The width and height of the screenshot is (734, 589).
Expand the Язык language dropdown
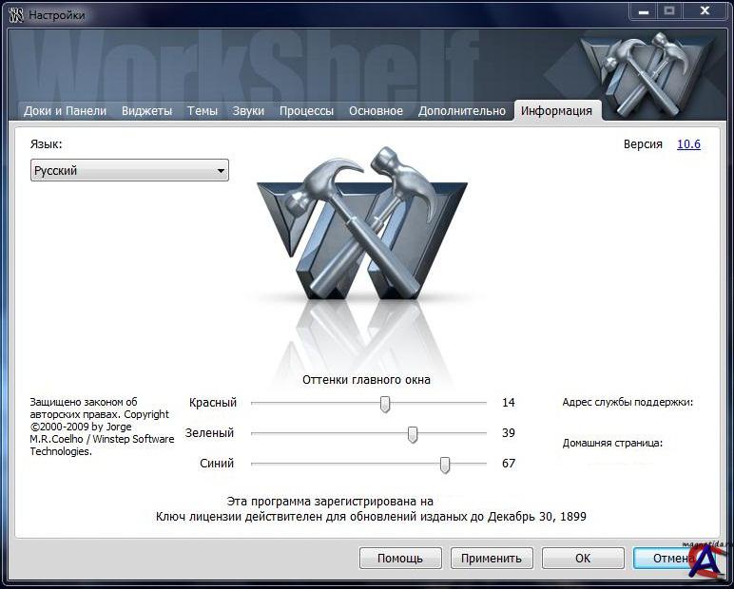tap(129, 171)
